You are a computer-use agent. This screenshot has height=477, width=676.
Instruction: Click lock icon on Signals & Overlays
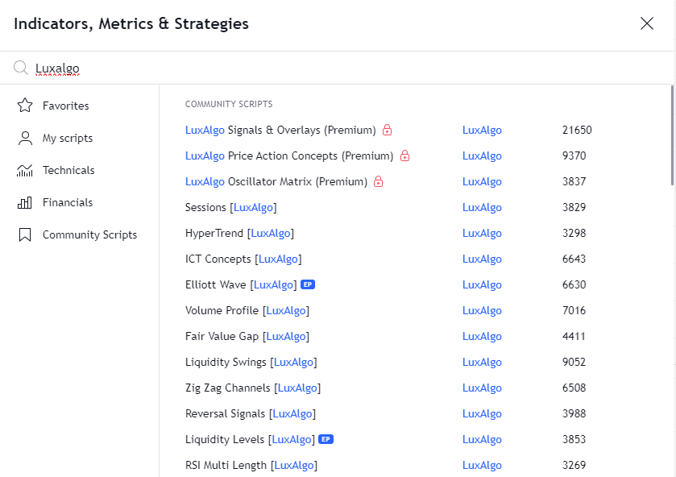click(x=387, y=130)
